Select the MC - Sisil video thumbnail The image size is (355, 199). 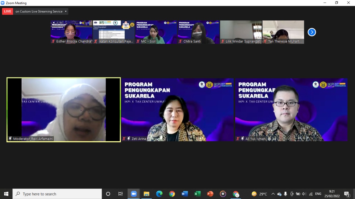[x=156, y=32]
